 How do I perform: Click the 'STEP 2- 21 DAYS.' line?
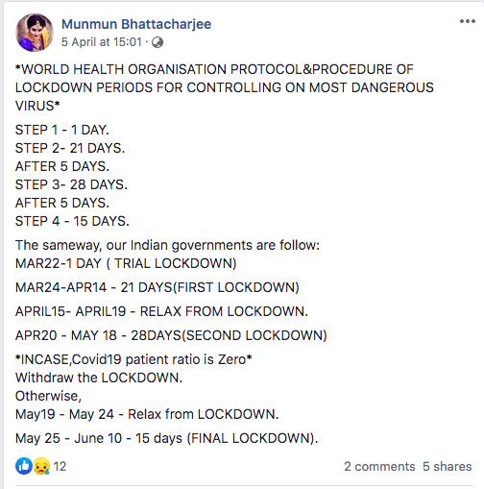(x=70, y=148)
